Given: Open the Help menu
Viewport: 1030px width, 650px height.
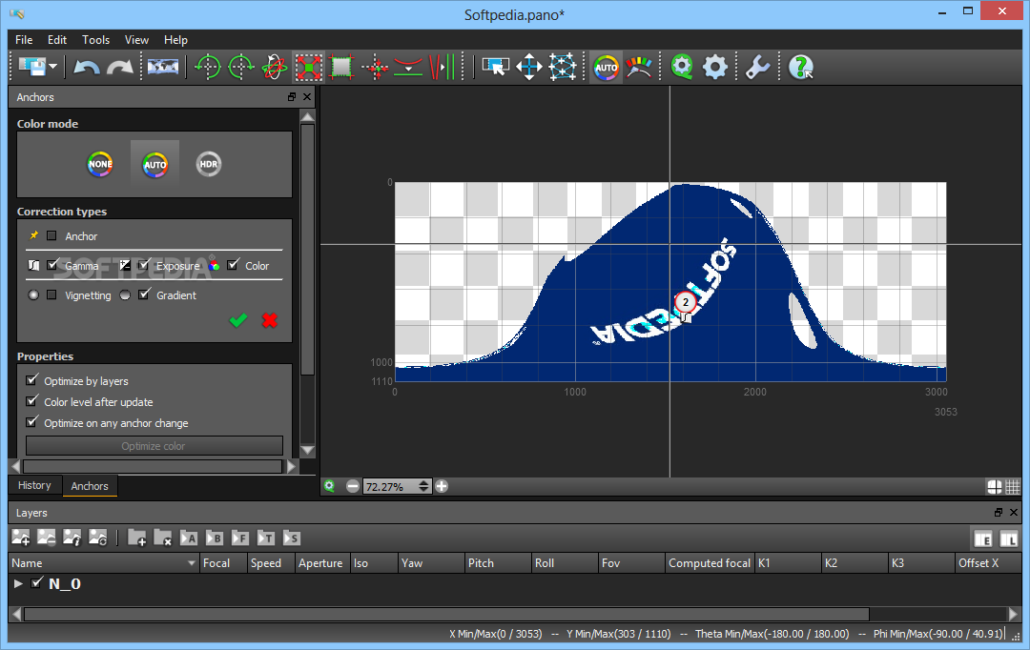Looking at the screenshot, I should click(175, 39).
